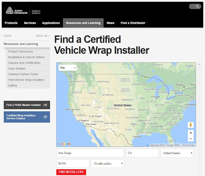The image size is (205, 176).
Task: Click the TEXAS state label on map
Action: pos(128,130)
